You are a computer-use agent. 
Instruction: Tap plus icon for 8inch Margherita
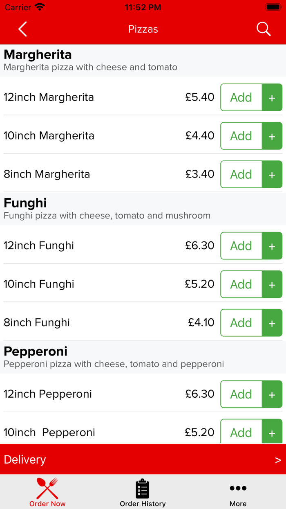tap(272, 175)
